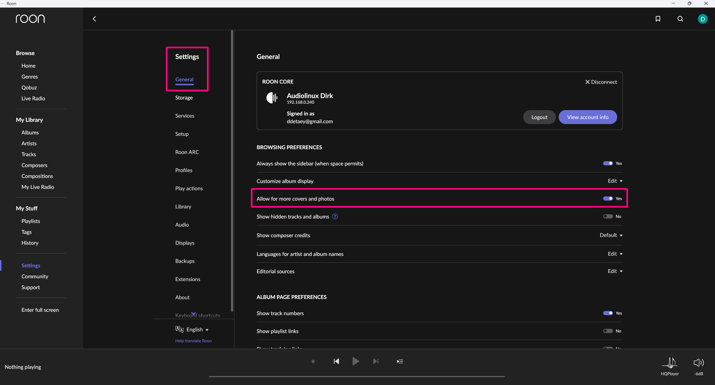Click the playback progress bar
The height and width of the screenshot is (385, 715).
point(357,377)
